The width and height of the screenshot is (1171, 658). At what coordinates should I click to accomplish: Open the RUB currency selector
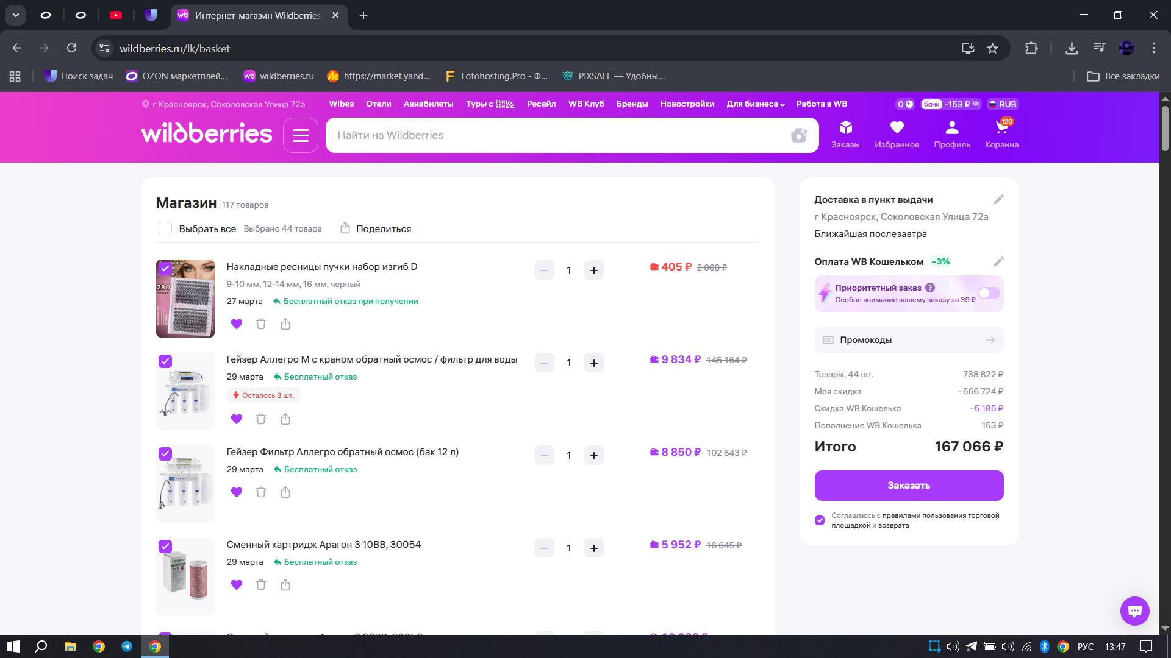pyautogui.click(x=1002, y=104)
